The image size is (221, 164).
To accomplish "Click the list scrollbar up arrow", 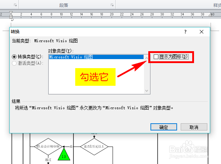I will click(146, 58).
